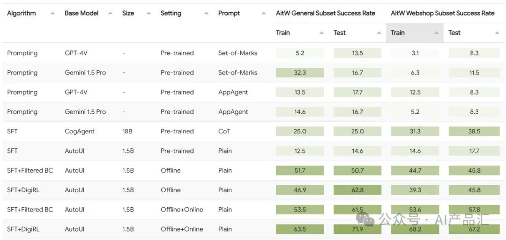Click the Algorithm column sort arrow
This screenshot has height=240, width=506.
(52, 14)
